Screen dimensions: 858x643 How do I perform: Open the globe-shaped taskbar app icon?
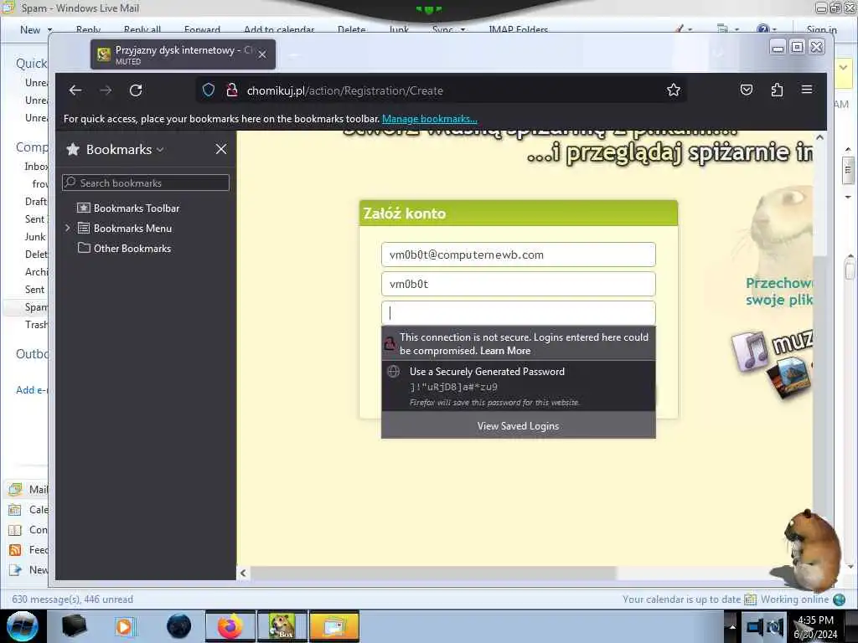pyautogui.click(x=179, y=626)
